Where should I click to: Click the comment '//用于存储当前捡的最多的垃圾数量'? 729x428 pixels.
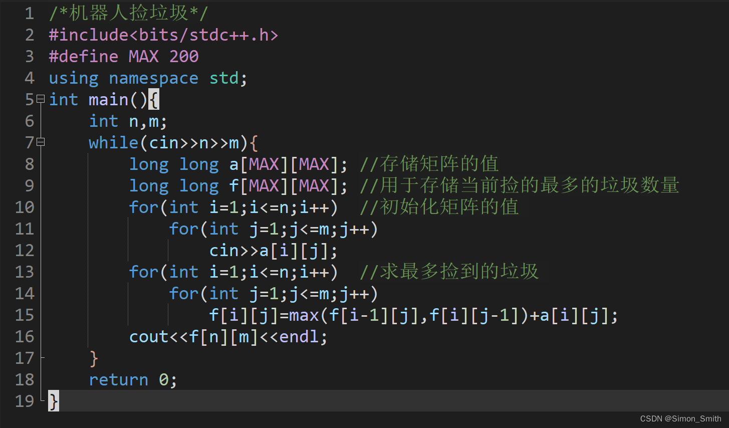click(520, 186)
